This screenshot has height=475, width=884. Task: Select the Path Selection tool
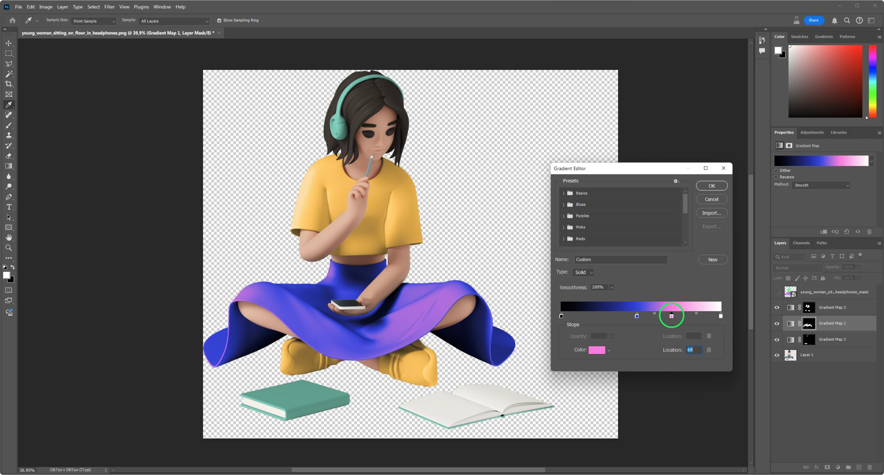9,217
